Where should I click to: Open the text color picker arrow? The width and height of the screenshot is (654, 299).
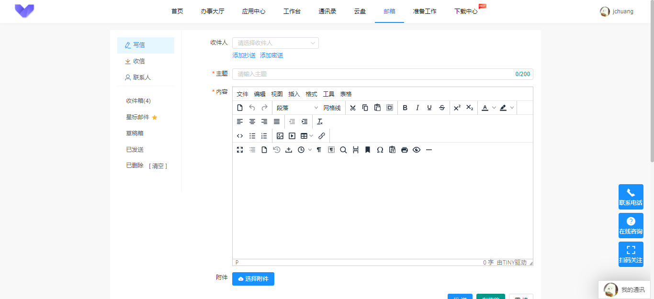click(x=494, y=108)
